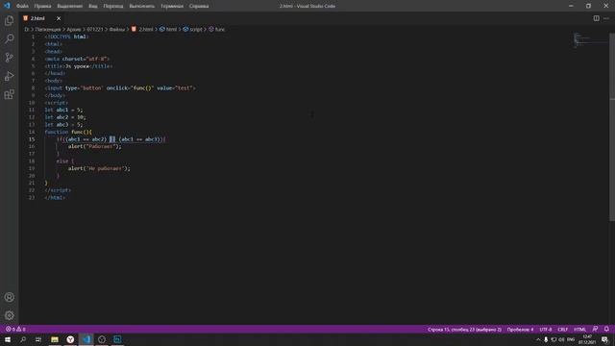615x346 pixels.
Task: Open Yandex Browser from taskbar
Action: click(70, 339)
